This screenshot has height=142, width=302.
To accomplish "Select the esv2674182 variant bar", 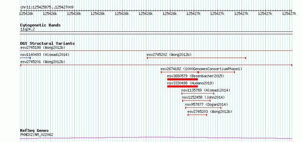I will (x=198, y=72).
